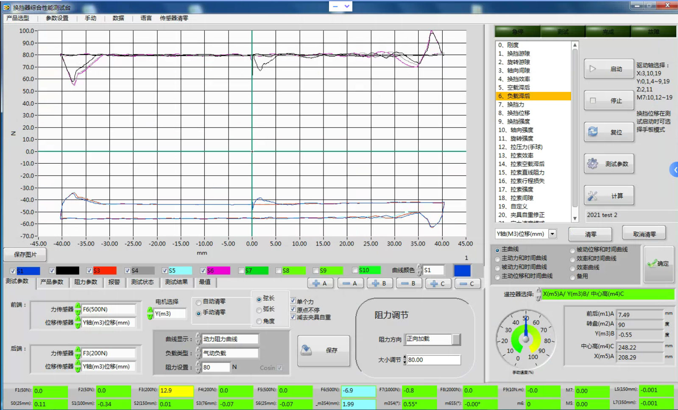Click the 急停 emergency stop indicator
The height and width of the screenshot is (410, 678).
[x=517, y=31]
